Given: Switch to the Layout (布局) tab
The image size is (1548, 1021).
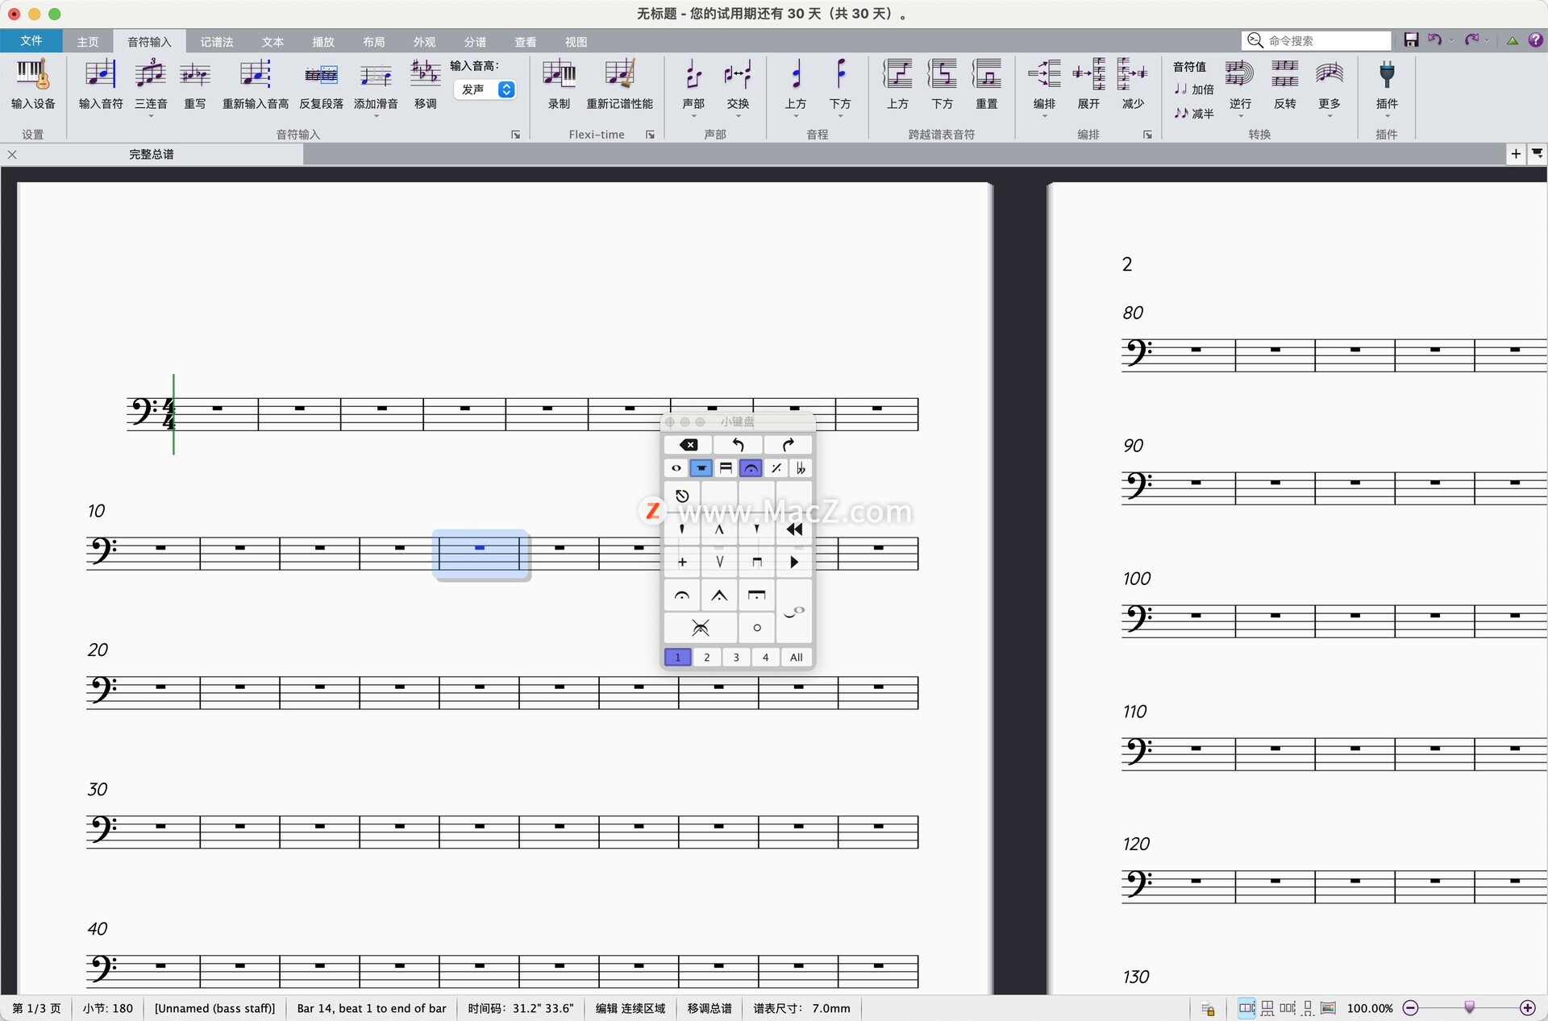Looking at the screenshot, I should pyautogui.click(x=374, y=42).
